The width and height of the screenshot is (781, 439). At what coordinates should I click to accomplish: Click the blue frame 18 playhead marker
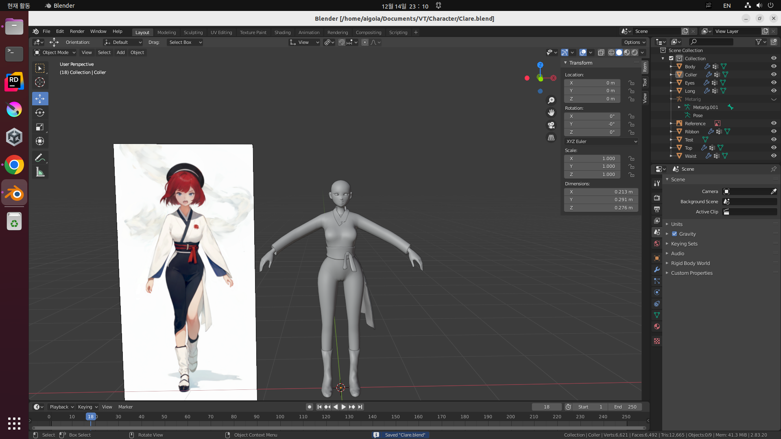click(90, 417)
